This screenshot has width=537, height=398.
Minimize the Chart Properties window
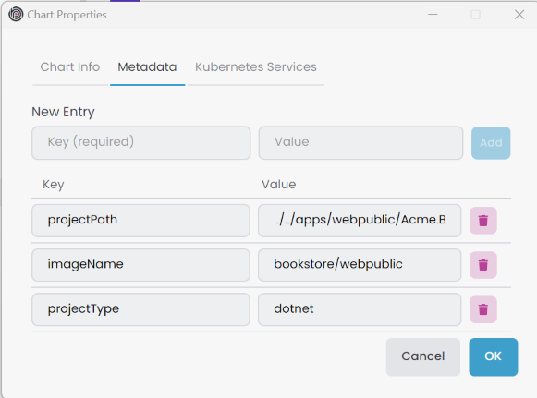coord(433,15)
